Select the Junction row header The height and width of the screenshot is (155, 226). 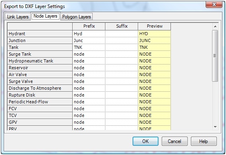click(40, 40)
